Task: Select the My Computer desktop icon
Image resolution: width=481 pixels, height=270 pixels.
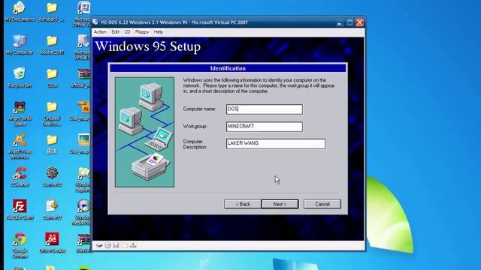Action: click(20, 44)
